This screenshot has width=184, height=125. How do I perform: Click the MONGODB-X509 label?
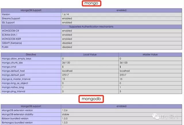click(11, 39)
